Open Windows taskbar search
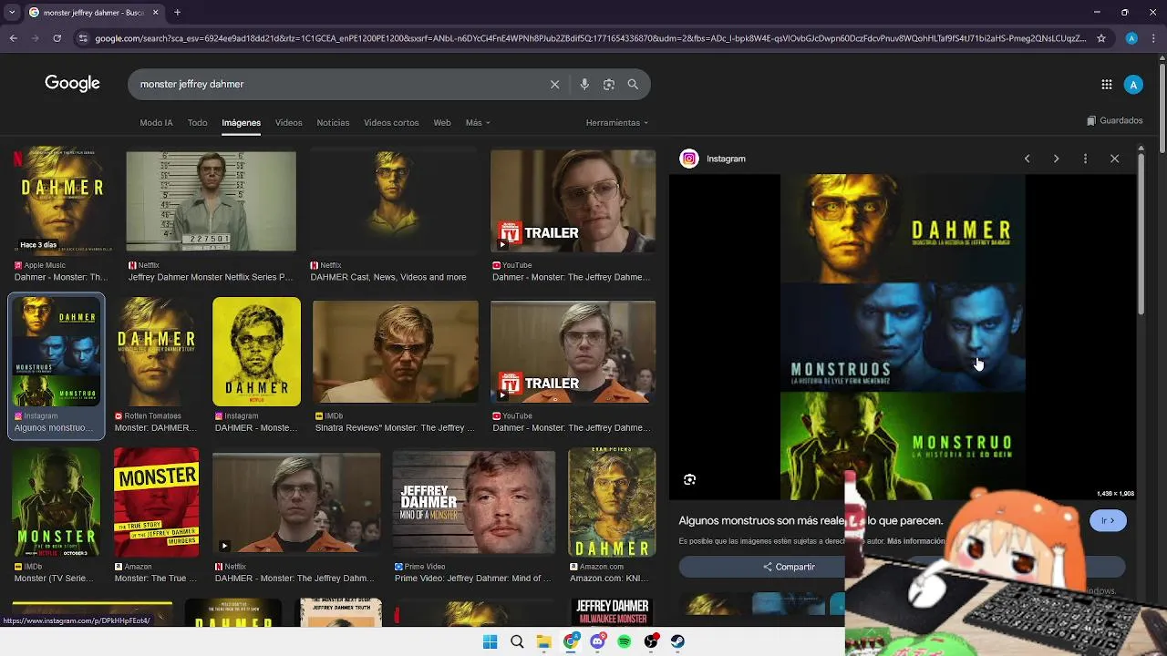1167x656 pixels. (517, 641)
